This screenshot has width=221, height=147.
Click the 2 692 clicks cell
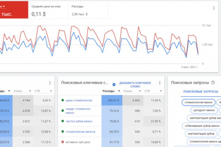pos(133,100)
